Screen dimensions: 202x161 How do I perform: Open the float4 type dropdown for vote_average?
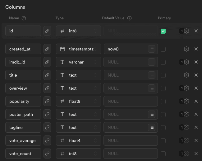[79, 140]
